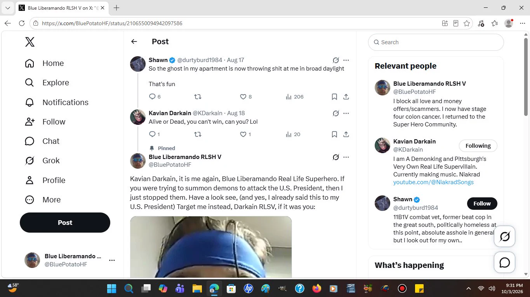Follow Shawn in Relevant people
530x297 pixels.
point(482,204)
